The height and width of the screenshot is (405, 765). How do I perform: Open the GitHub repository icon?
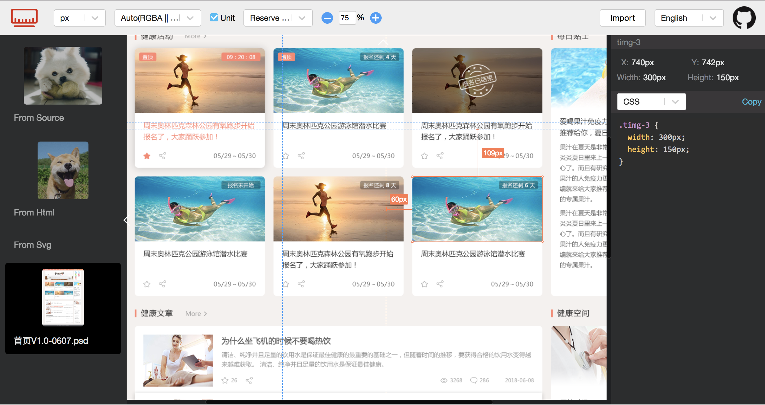click(744, 18)
